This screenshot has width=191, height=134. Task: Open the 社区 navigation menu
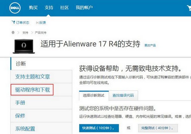coord(64,8)
